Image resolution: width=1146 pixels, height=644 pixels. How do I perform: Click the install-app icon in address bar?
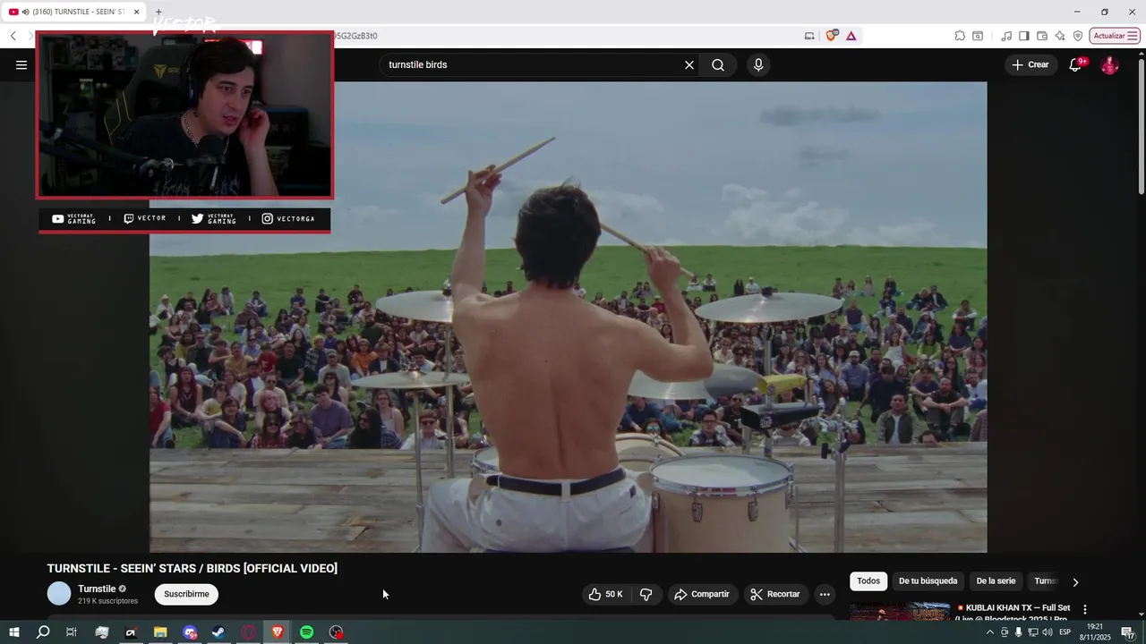(x=809, y=36)
